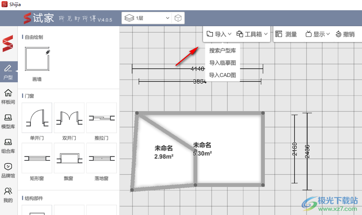Image resolution: width=362 pixels, height=215 pixels.
Task: Select 搜索户型库 from the import menu
Action: (x=223, y=50)
